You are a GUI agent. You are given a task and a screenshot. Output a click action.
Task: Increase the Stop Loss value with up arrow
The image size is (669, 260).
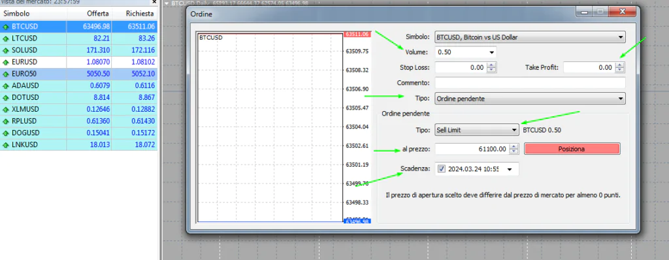[491, 65]
